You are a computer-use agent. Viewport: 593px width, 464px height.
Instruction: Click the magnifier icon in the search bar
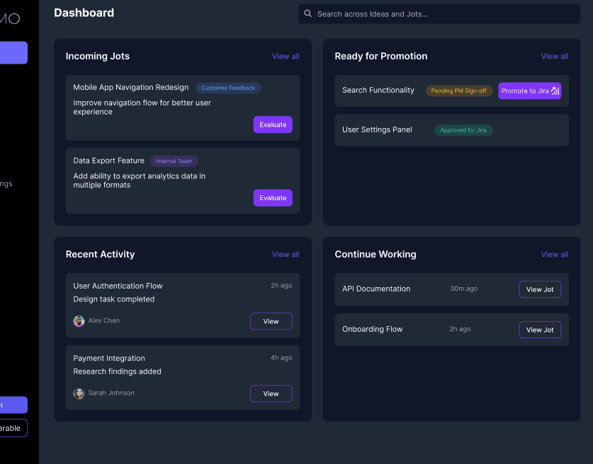[307, 13]
